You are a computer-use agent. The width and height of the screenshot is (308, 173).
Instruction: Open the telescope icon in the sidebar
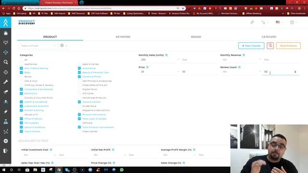click(x=6, y=92)
